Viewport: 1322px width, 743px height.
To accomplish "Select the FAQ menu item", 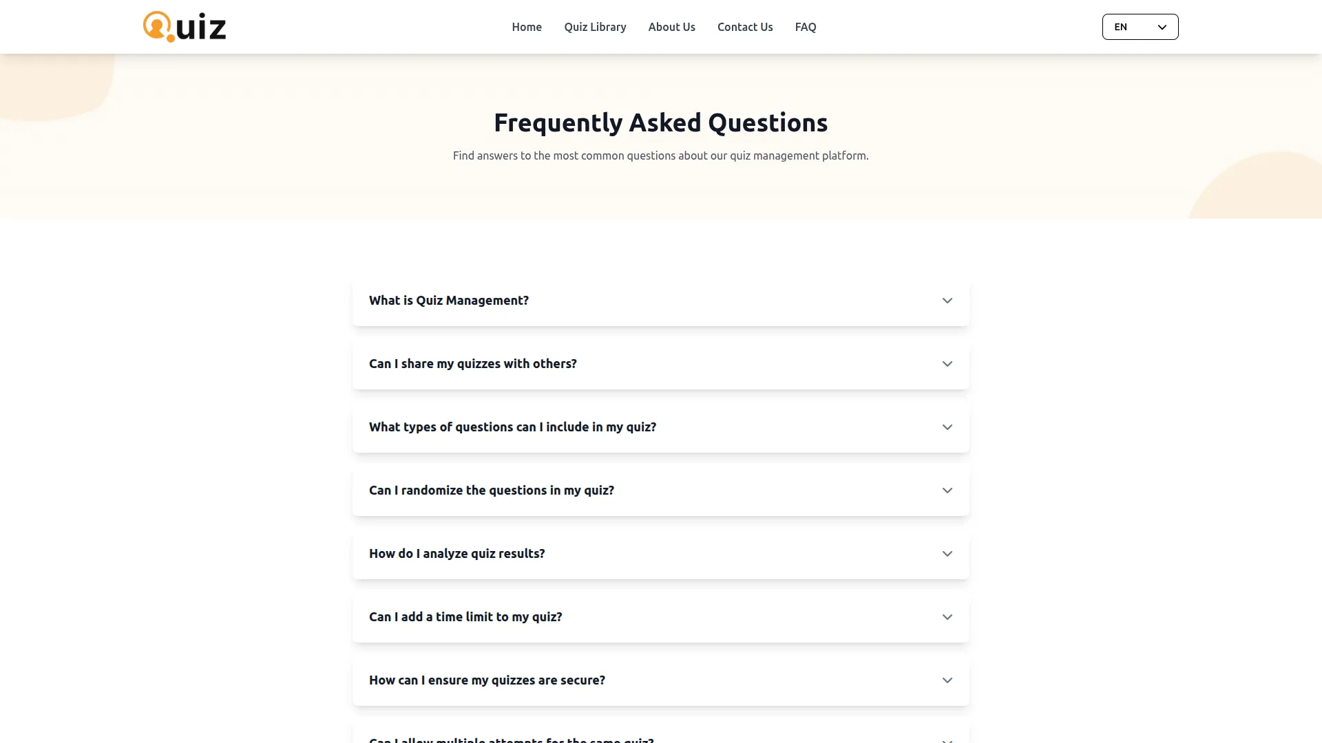I will (x=805, y=27).
